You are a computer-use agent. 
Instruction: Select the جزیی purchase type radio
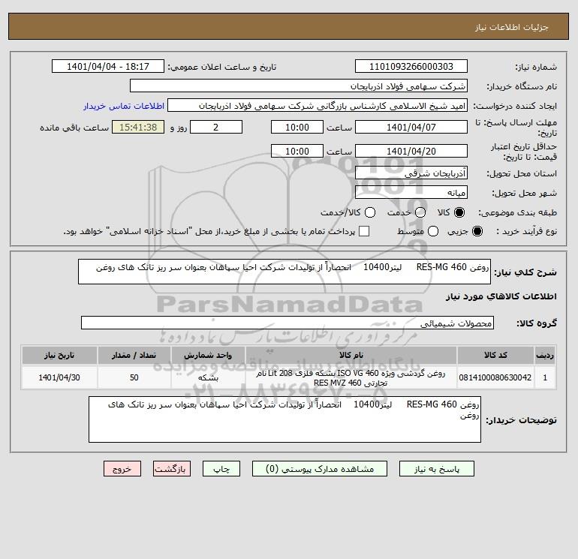point(477,231)
